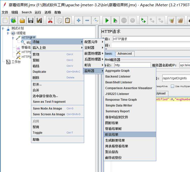Viewport: 190px width, 172px height.
Task: Click the Open file folder icon
Action: [x=22, y=20]
